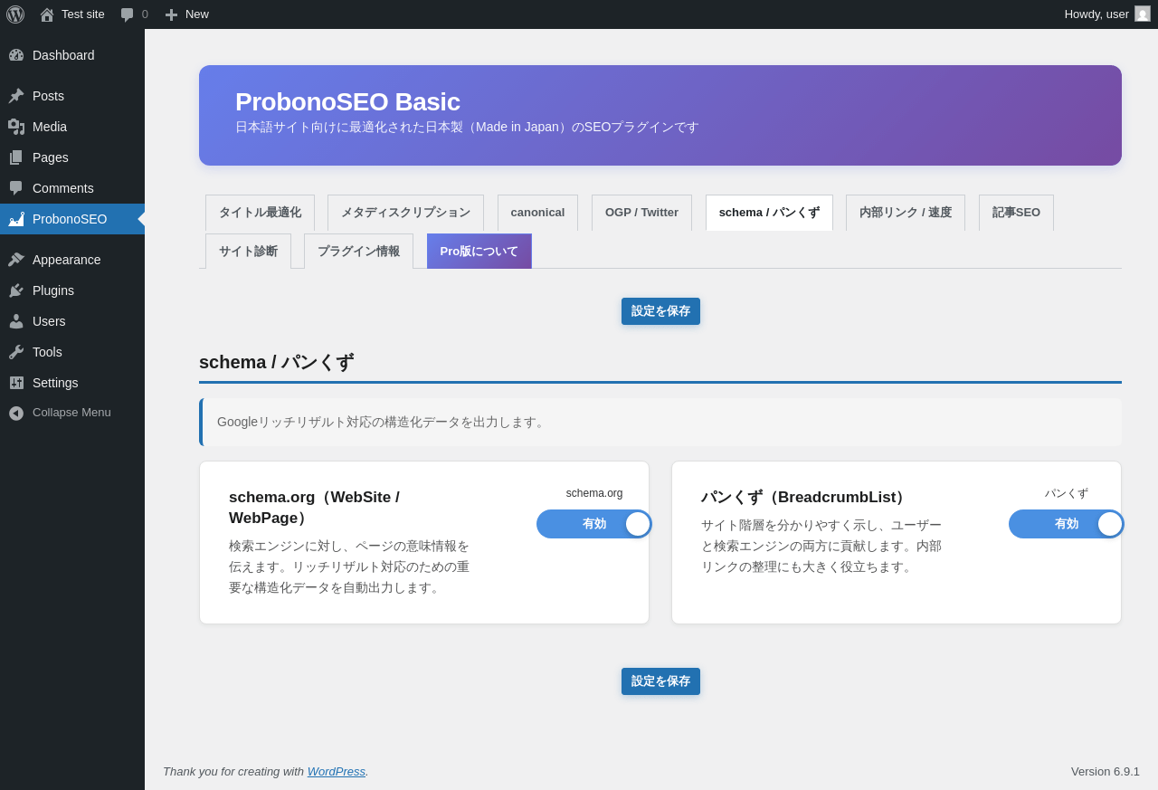Click the plus icon for New content
Viewport: 1158px width, 790px height.
pyautogui.click(x=171, y=14)
